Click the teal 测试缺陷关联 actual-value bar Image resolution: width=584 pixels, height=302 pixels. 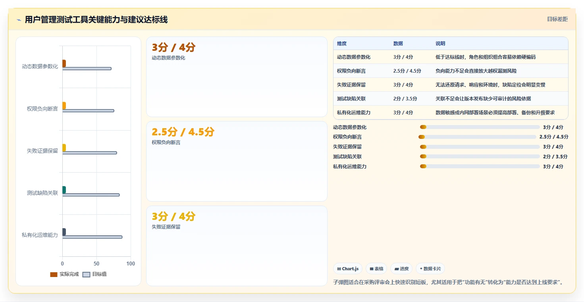click(x=64, y=190)
